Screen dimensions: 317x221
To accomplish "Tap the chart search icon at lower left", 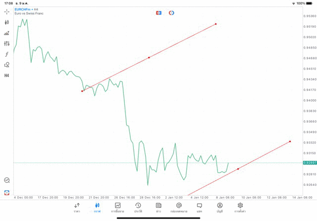I will (x=7, y=180).
